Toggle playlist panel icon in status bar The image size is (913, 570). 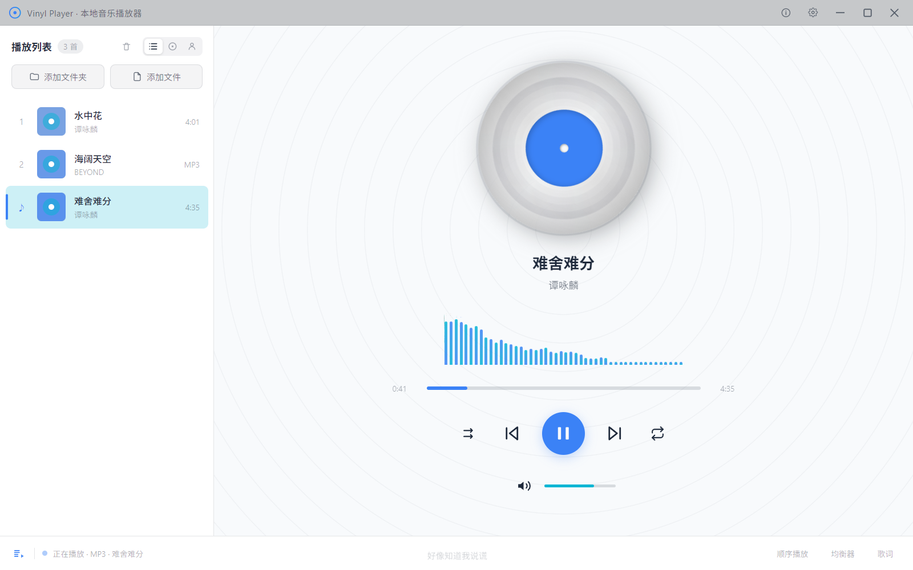pyautogui.click(x=19, y=553)
